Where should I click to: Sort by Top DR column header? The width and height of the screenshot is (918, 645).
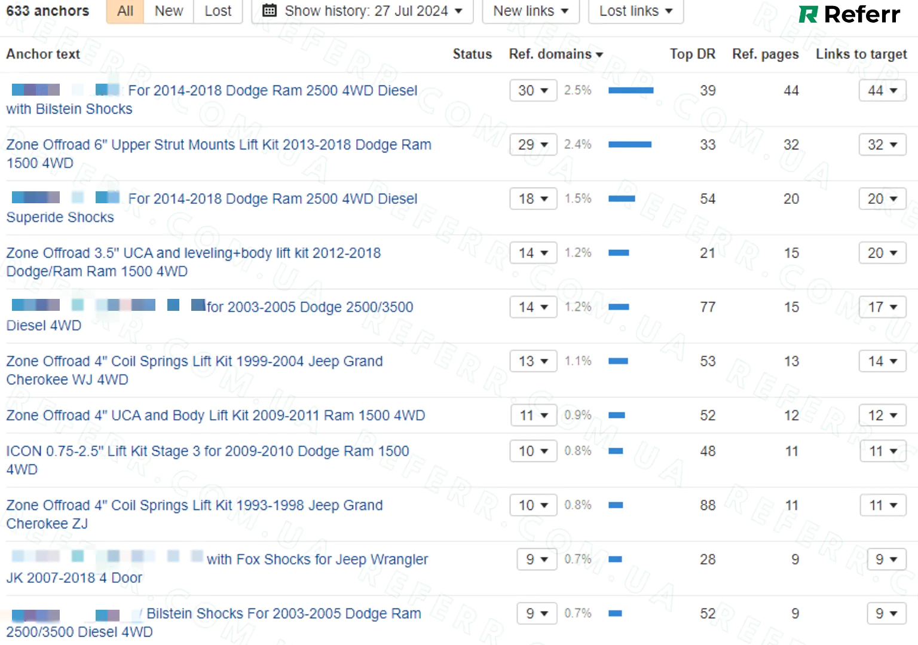click(692, 54)
